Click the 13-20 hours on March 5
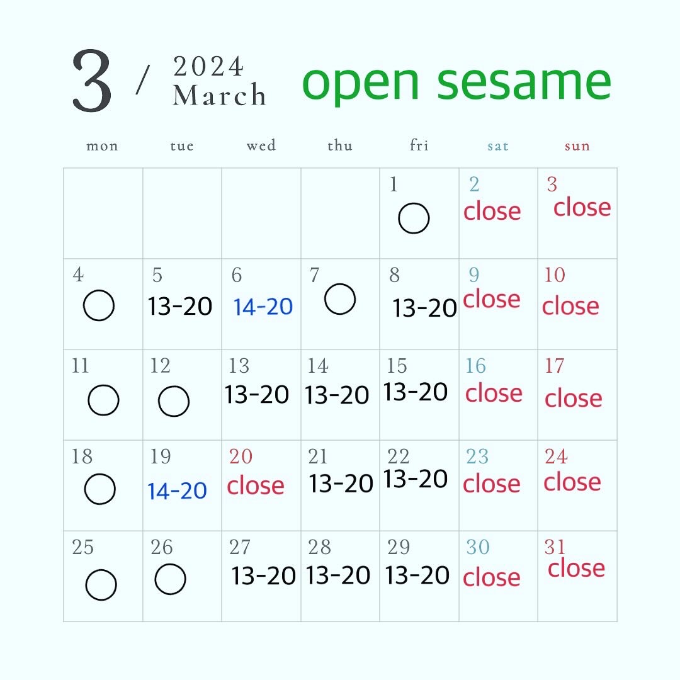The image size is (680, 680). point(180,307)
